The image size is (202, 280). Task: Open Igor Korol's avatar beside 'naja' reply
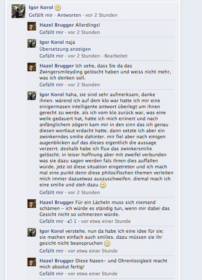click(x=32, y=43)
